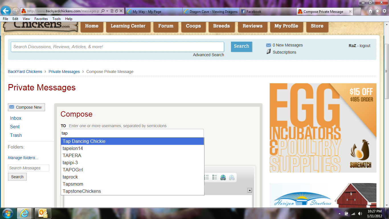The image size is (389, 219).
Task: Expand the address bar search dropdown arrow
Action: (107, 11)
